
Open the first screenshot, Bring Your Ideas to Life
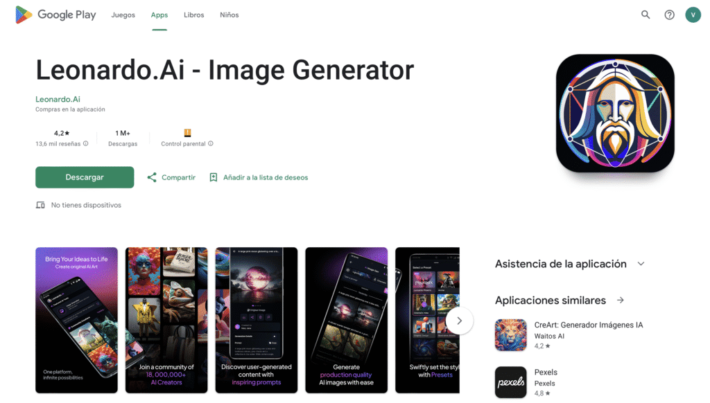tap(76, 320)
